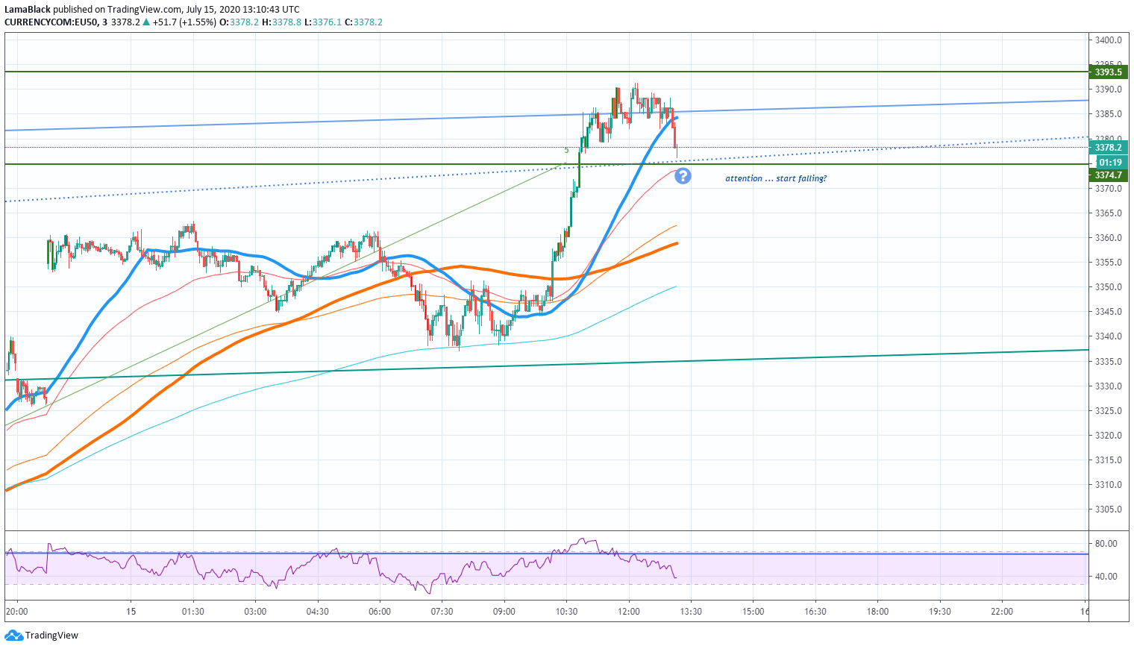Click the 09:00 time axis label

tap(504, 612)
